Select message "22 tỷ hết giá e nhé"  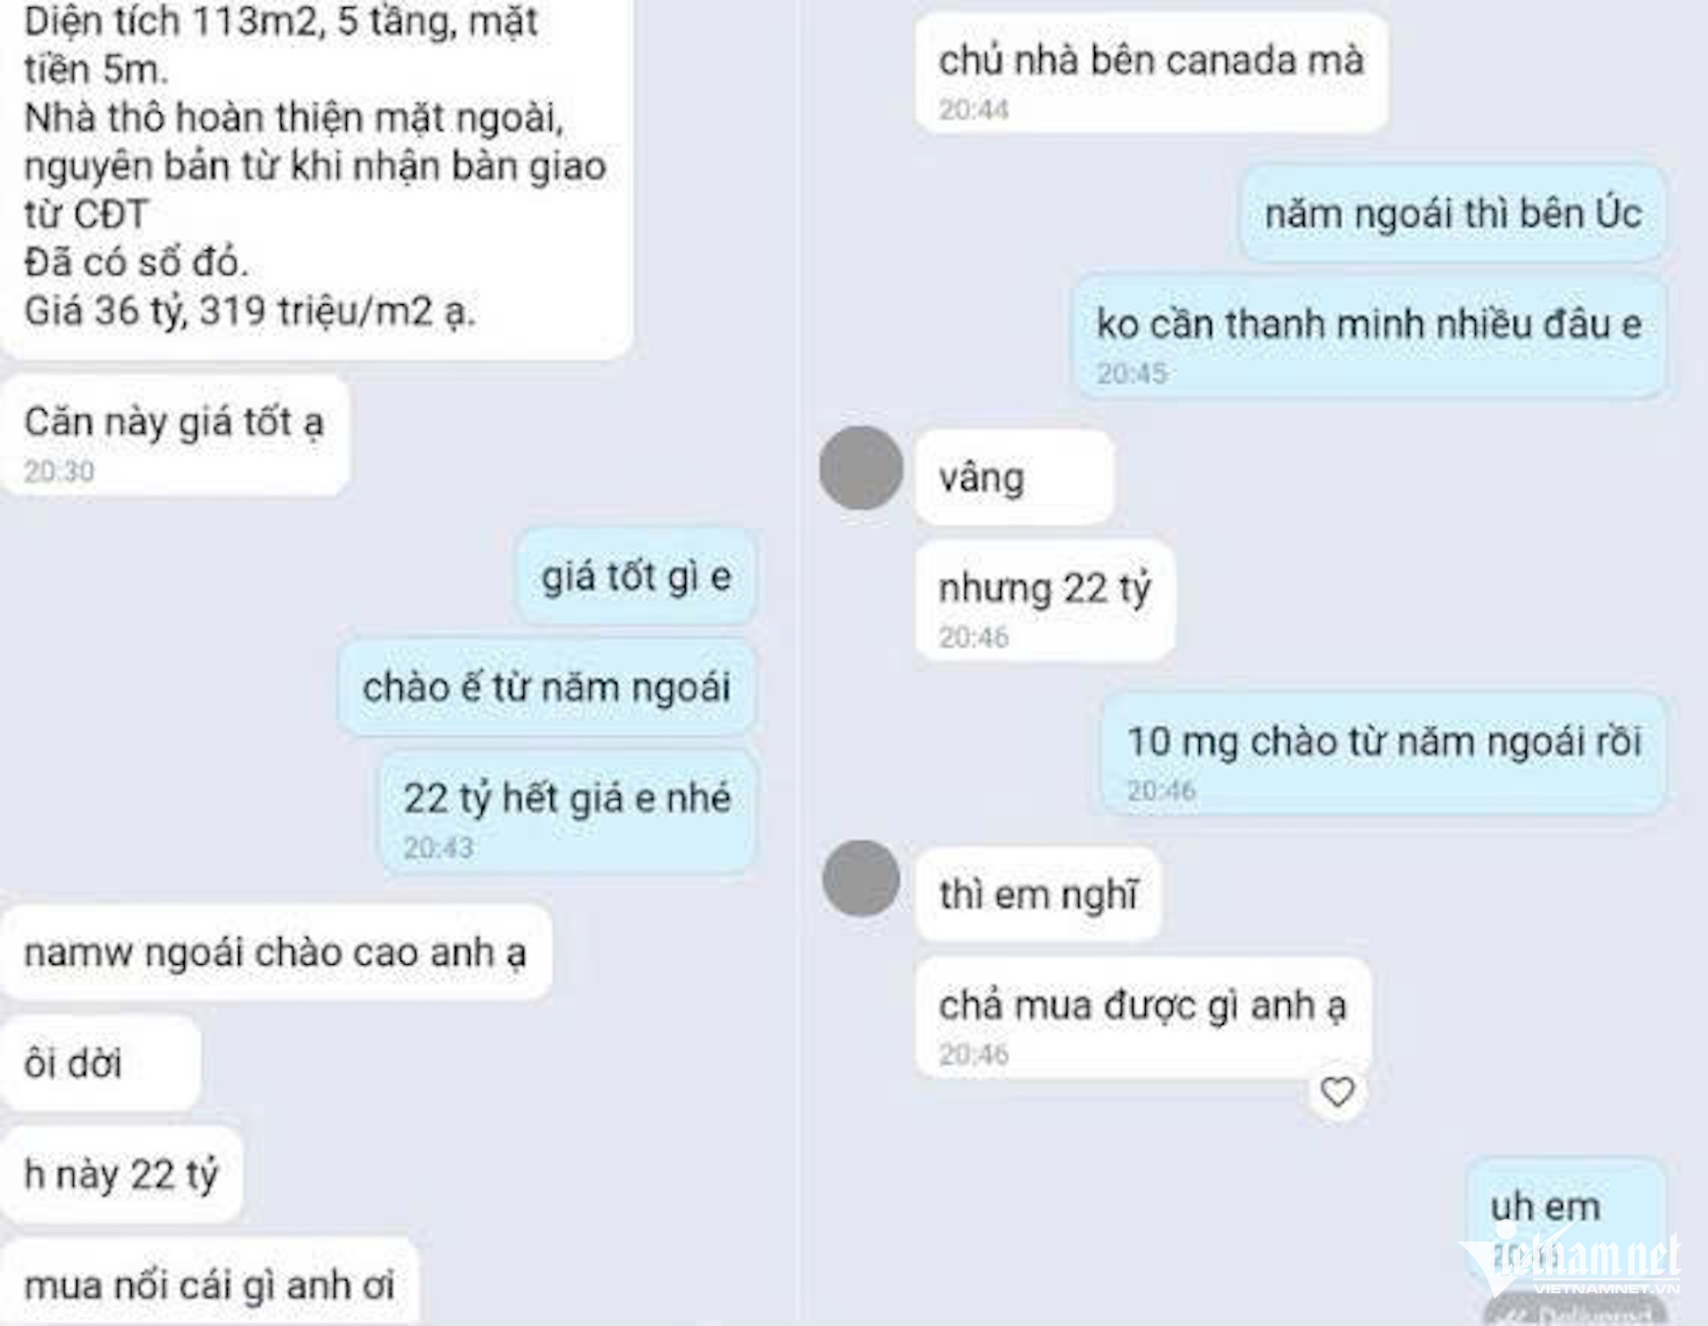(x=568, y=811)
